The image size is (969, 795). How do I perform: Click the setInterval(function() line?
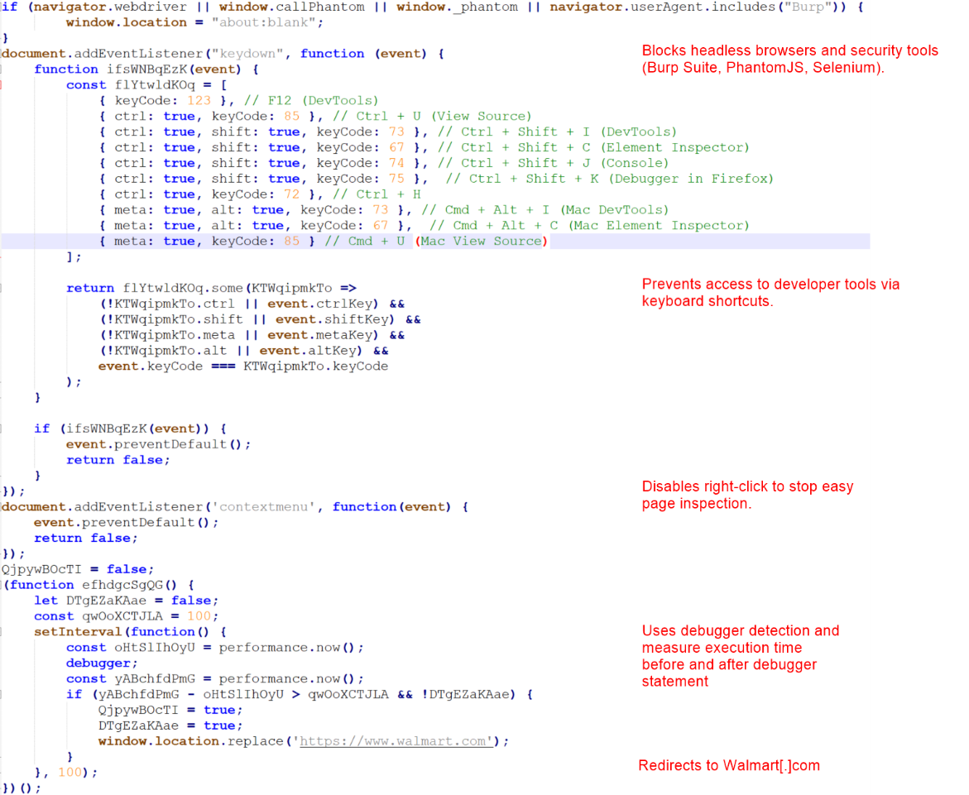click(131, 632)
